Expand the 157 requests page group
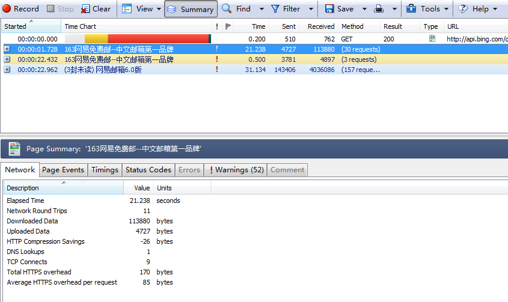The width and height of the screenshot is (508, 302). pos(7,70)
